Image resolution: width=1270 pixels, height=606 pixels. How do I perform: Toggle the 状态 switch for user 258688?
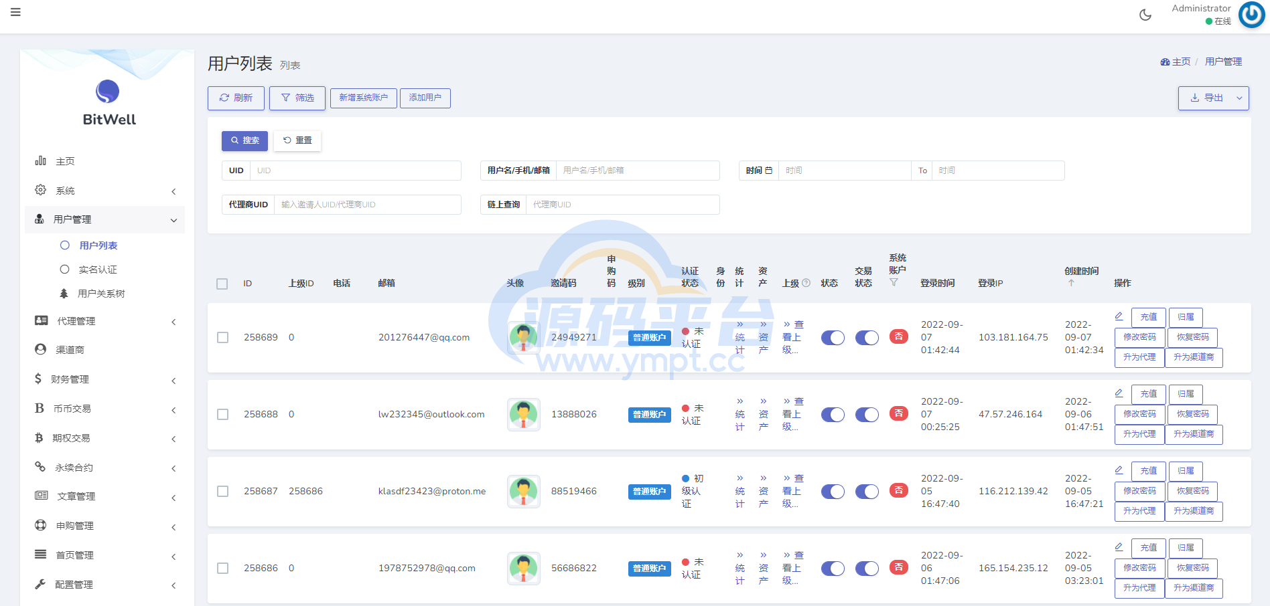click(x=833, y=415)
